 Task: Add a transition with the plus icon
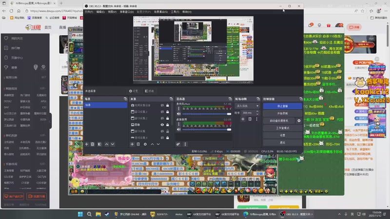[x=243, y=119]
